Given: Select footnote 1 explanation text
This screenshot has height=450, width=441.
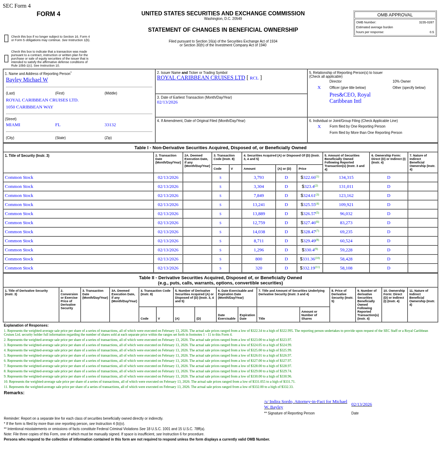Looking at the screenshot, I should pos(216,333).
